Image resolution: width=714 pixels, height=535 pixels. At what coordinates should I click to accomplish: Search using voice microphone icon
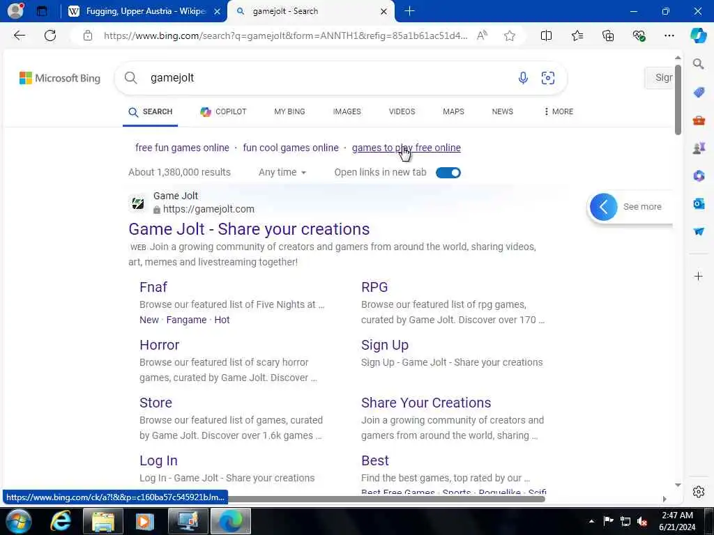click(x=523, y=78)
